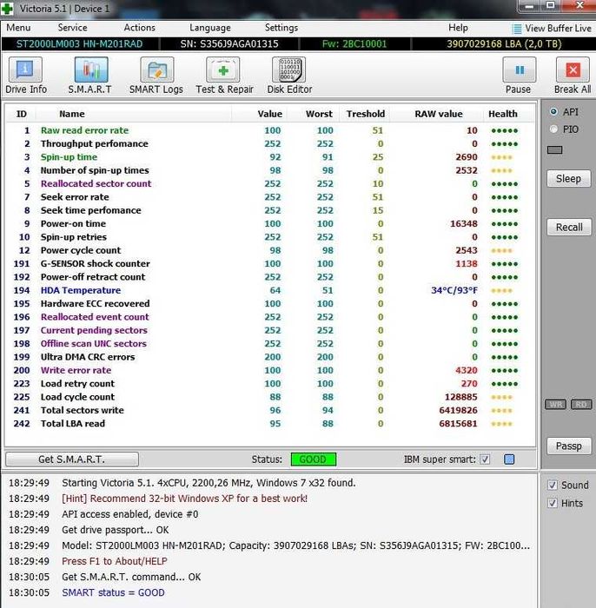
Task: Select the Power-on time row
Action: (270, 224)
